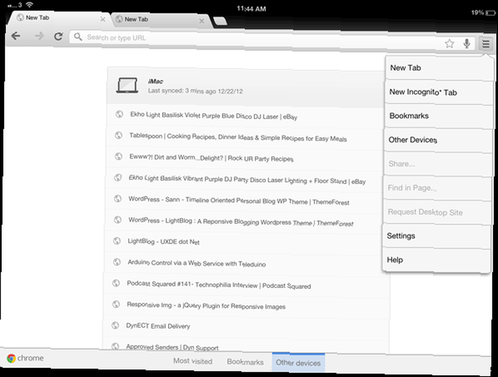Bookmark page with the star icon
Screen dimensions: 498x377
(x=449, y=43)
